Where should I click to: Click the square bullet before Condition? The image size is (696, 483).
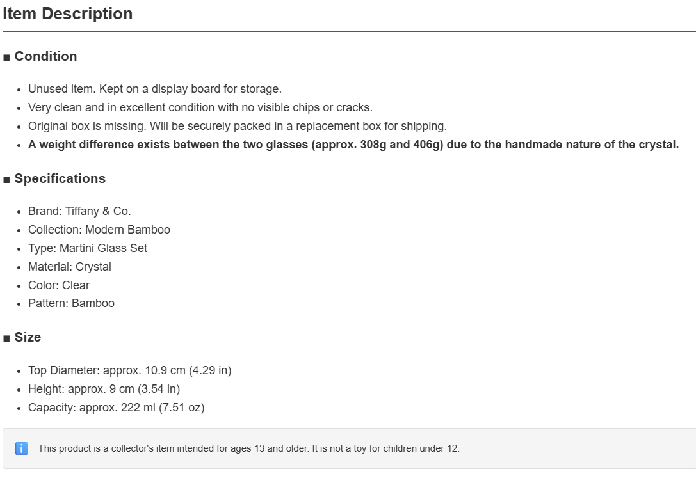click(x=6, y=57)
